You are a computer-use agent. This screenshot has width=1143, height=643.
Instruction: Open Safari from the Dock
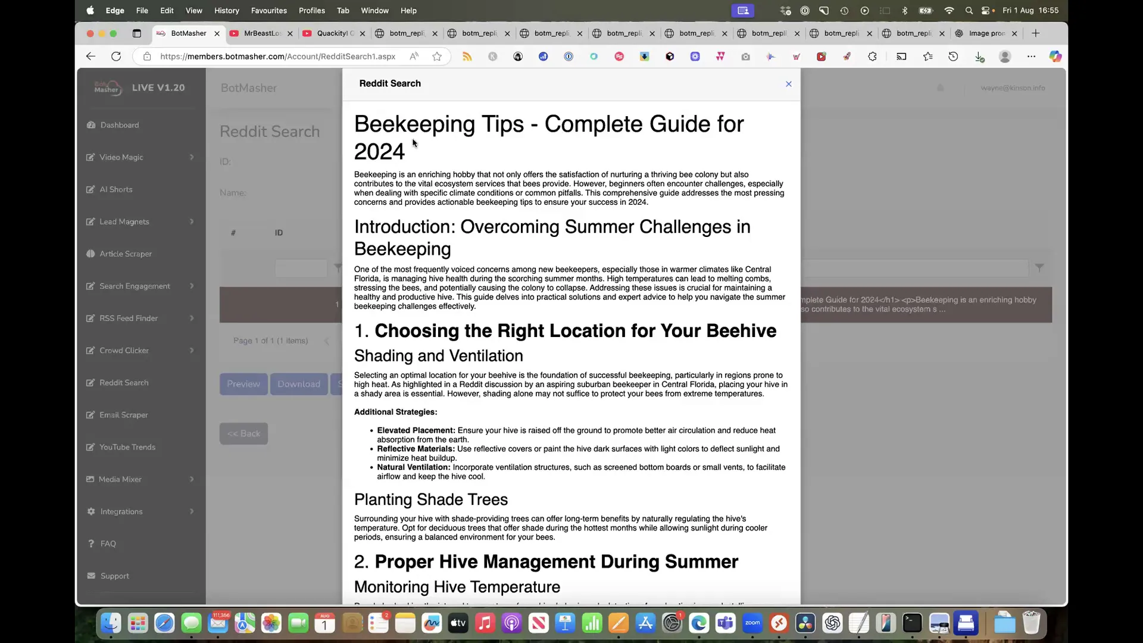tap(164, 623)
